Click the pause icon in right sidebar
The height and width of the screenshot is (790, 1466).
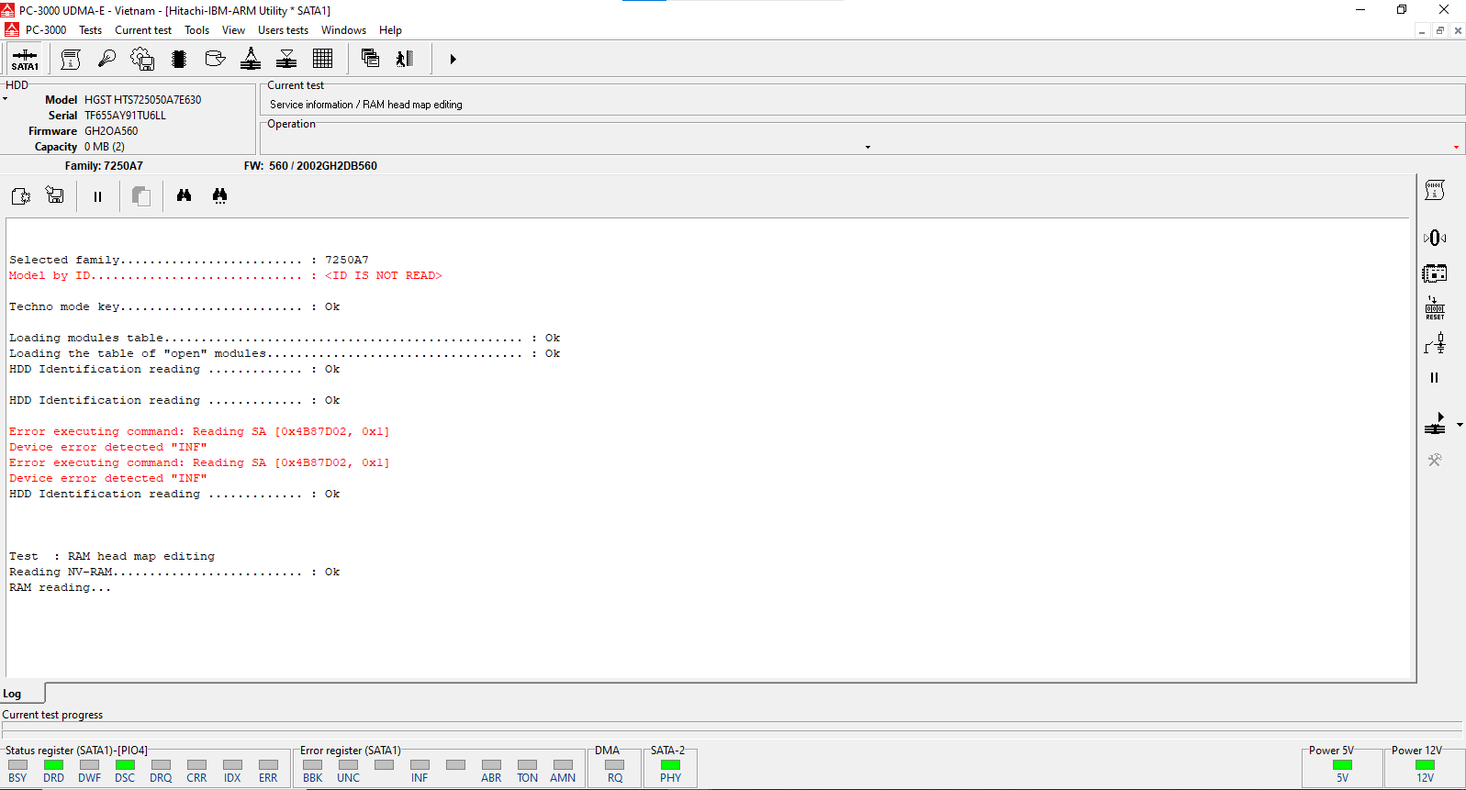tap(1435, 377)
